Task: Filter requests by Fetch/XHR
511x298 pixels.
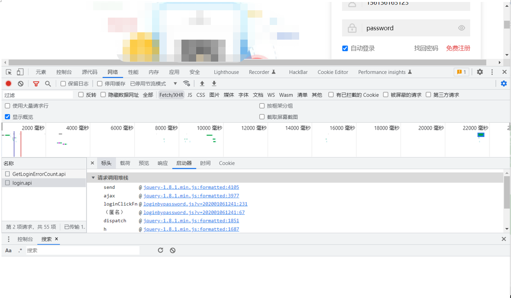Action: click(x=172, y=94)
